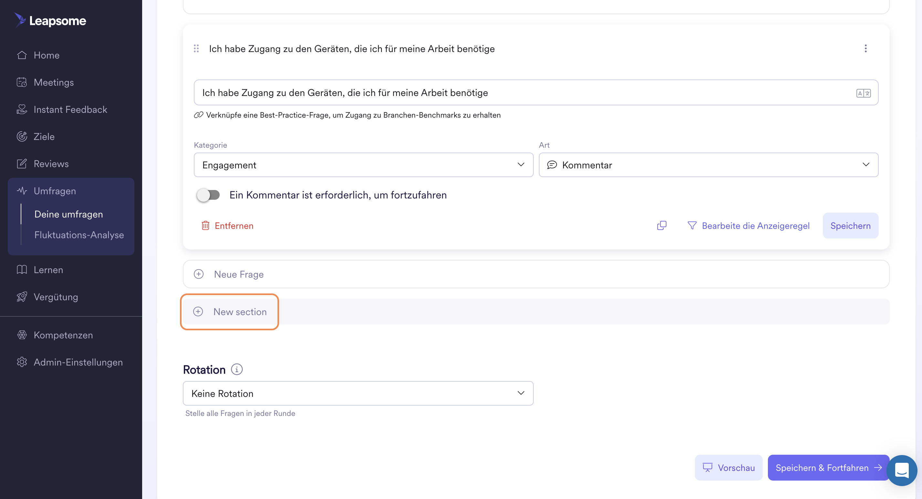Image resolution: width=922 pixels, height=499 pixels.
Task: Click the Kompetenzen web icon
Action: (22, 335)
